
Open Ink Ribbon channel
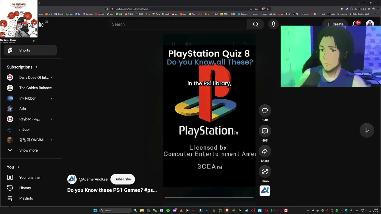[x=30, y=98]
